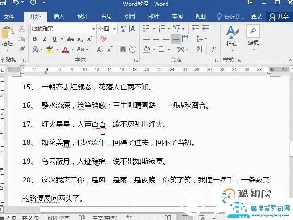The height and width of the screenshot is (220, 293).
Task: Open the 文件 tab
Action: click(9, 17)
